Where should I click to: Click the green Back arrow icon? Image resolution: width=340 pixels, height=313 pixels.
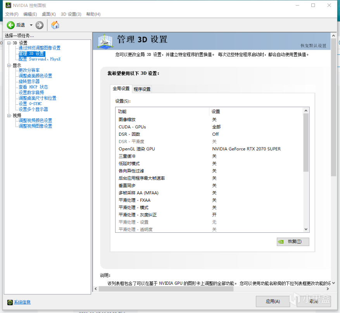[10, 25]
